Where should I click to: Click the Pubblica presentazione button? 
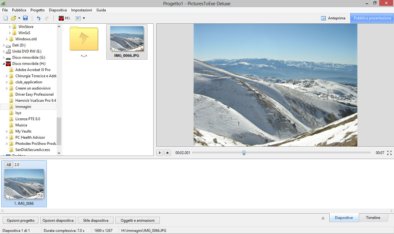pyautogui.click(x=372, y=18)
